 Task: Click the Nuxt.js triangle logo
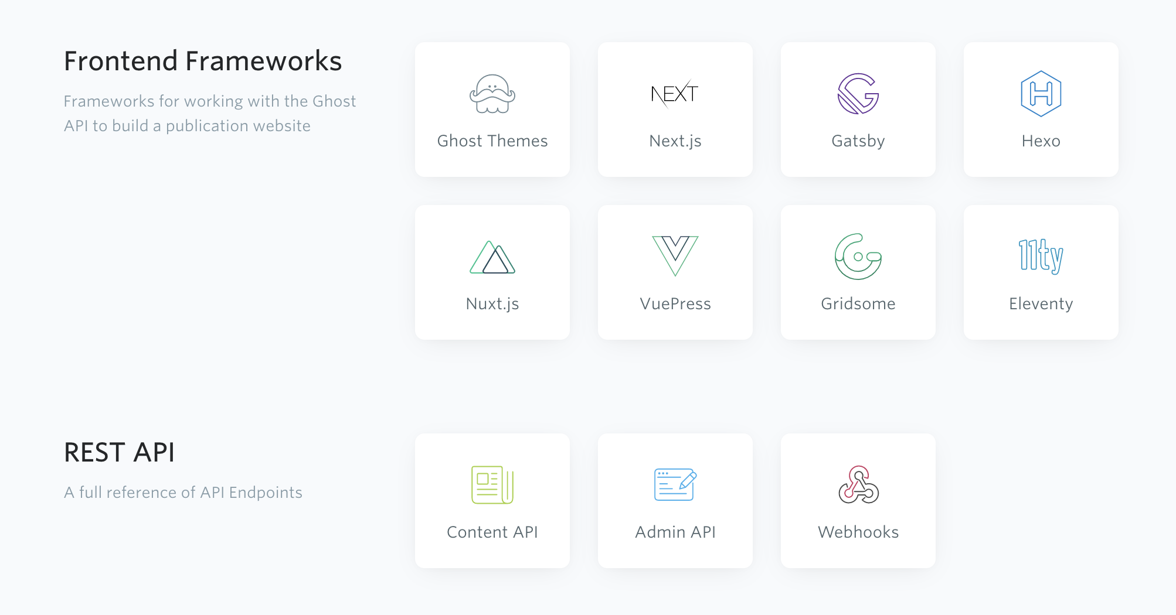492,258
